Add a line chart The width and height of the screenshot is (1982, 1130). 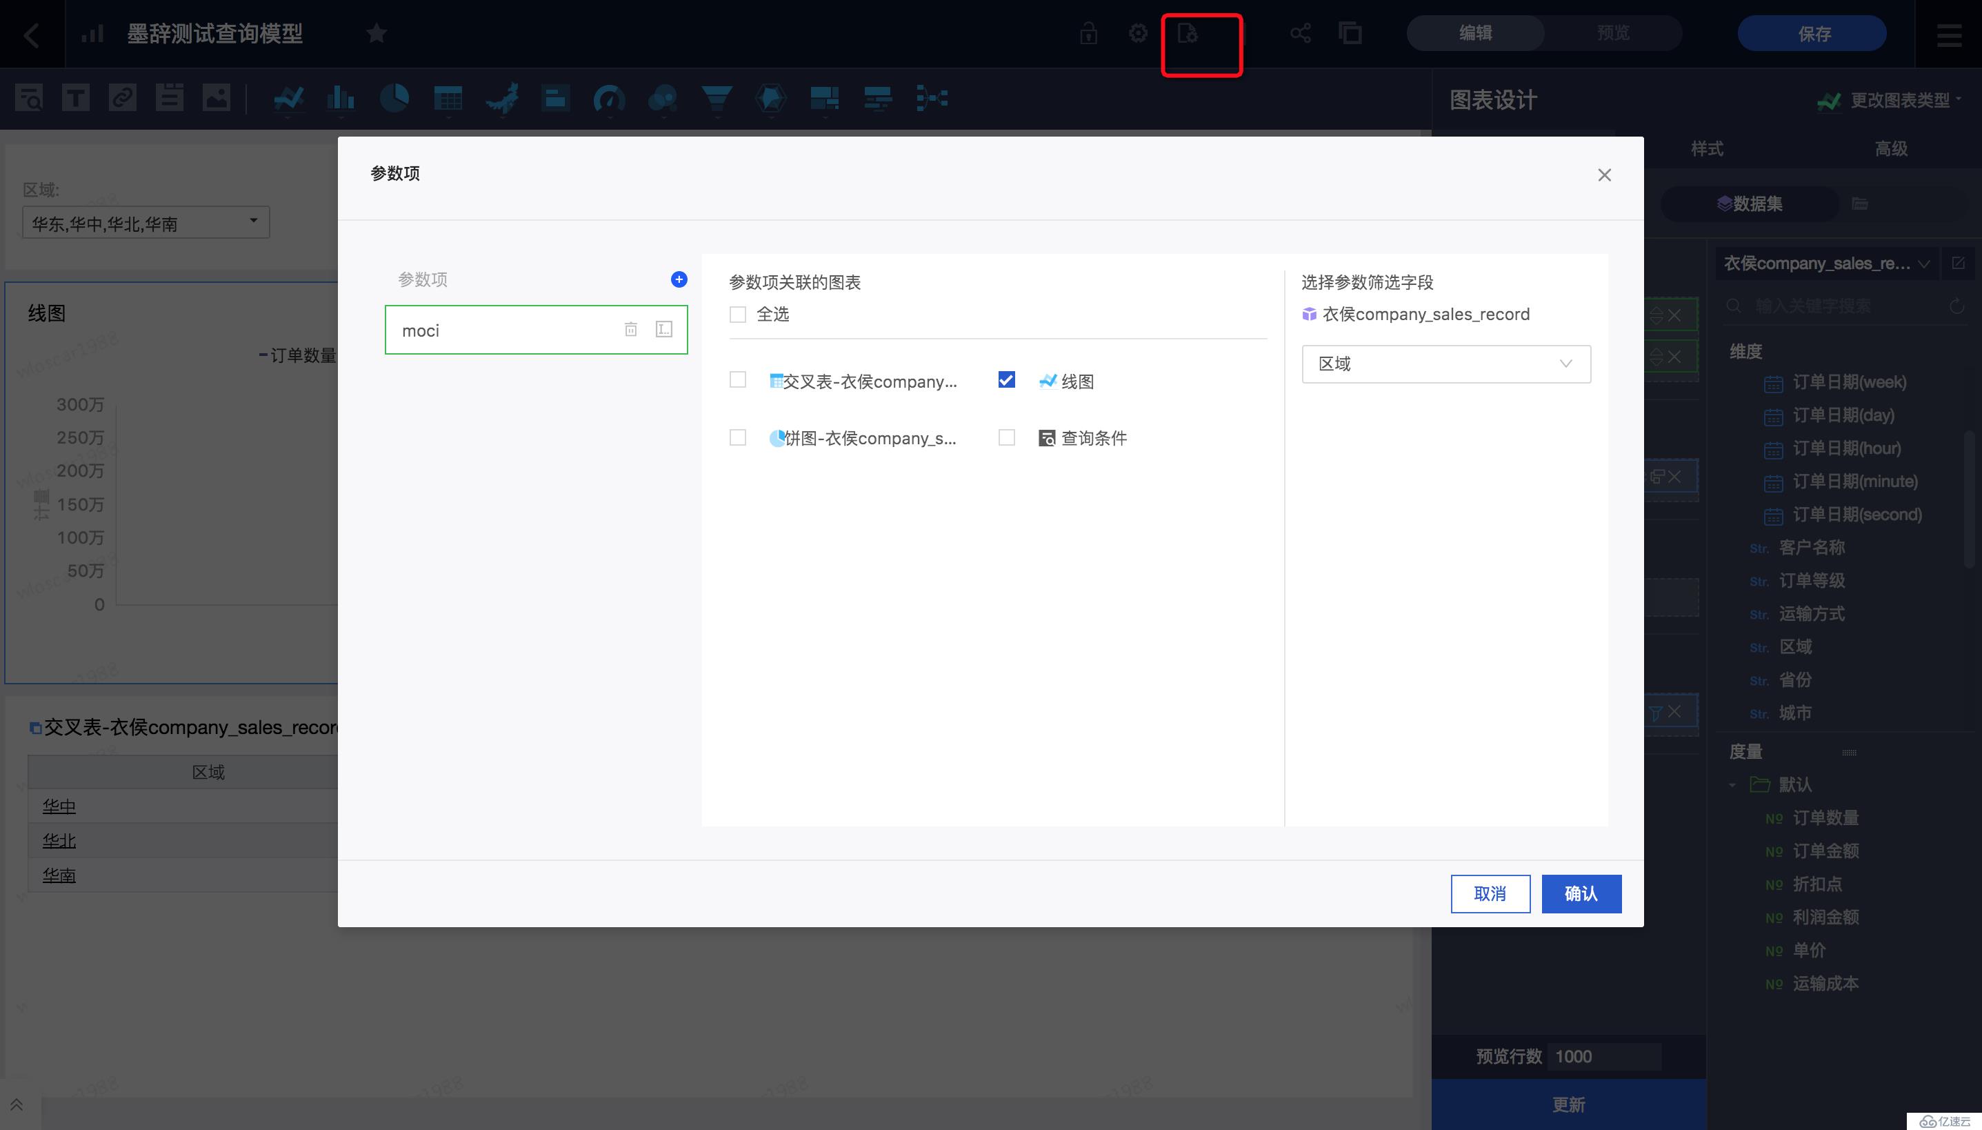point(288,99)
